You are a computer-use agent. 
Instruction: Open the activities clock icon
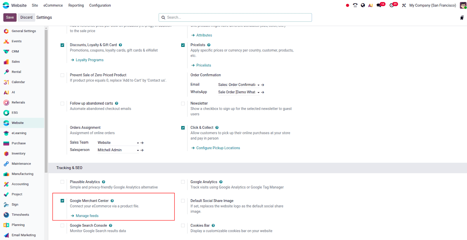point(392,5)
